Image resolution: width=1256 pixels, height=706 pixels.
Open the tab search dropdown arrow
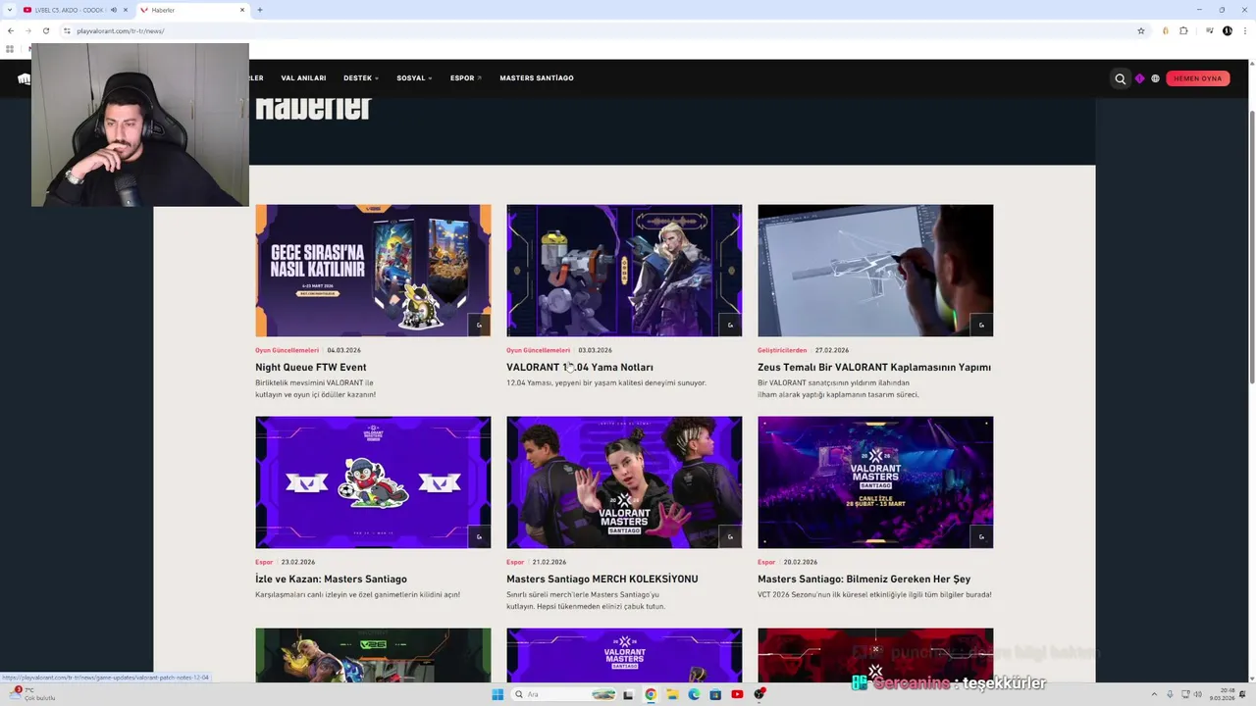[x=10, y=10]
